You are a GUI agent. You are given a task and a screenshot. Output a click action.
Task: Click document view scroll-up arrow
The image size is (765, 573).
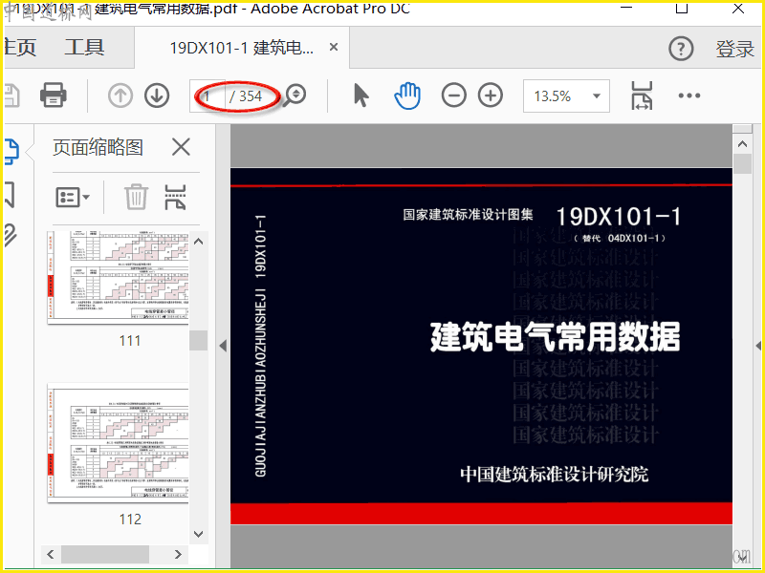(x=743, y=144)
